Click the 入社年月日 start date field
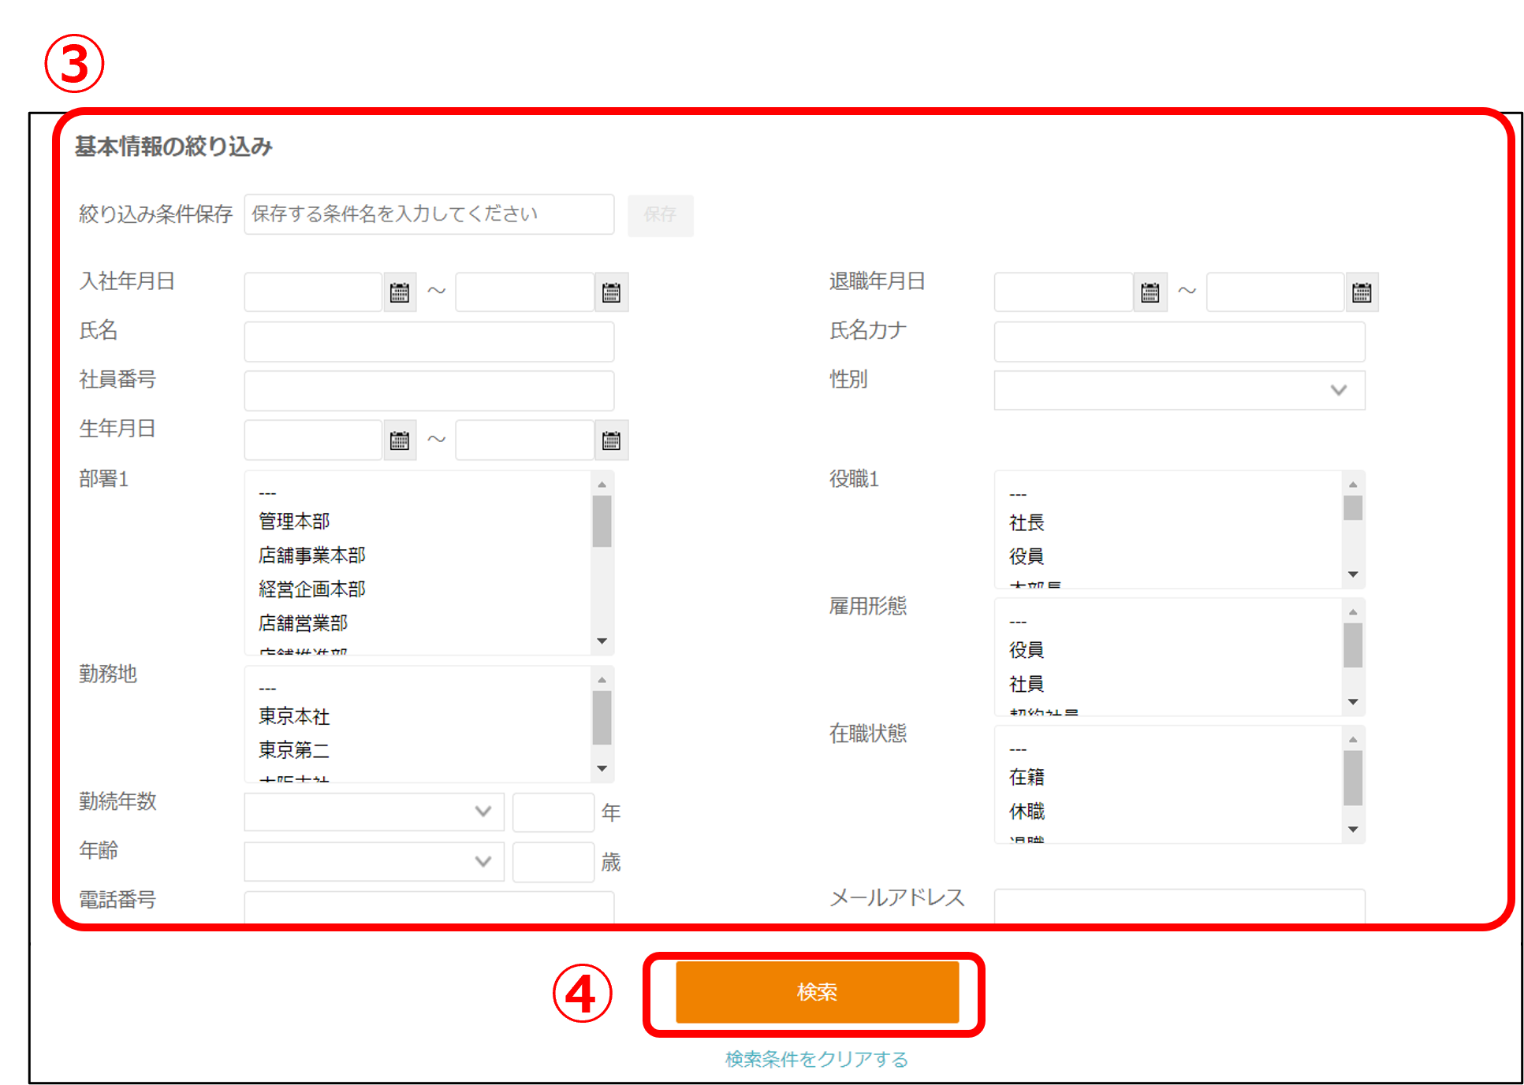Image resolution: width=1524 pixels, height=1085 pixels. (313, 292)
